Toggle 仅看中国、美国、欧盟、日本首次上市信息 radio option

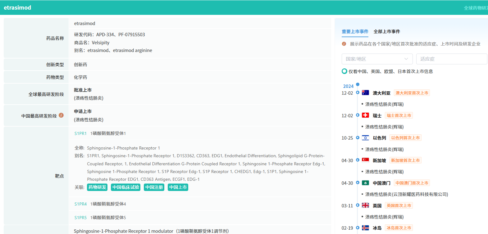pyautogui.click(x=344, y=71)
